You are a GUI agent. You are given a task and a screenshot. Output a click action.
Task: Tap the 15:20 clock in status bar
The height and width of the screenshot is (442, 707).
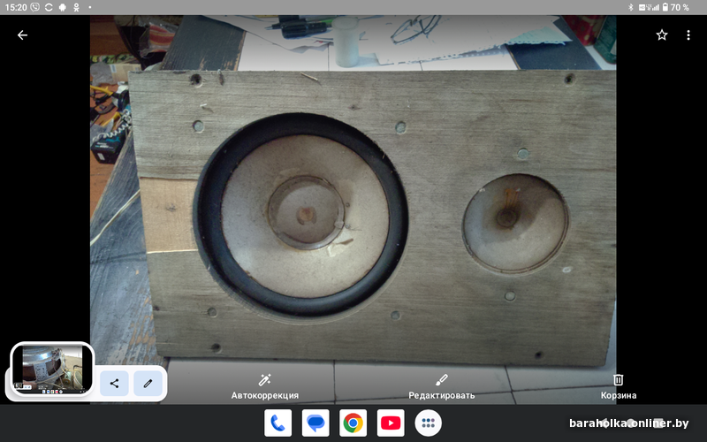15,7
